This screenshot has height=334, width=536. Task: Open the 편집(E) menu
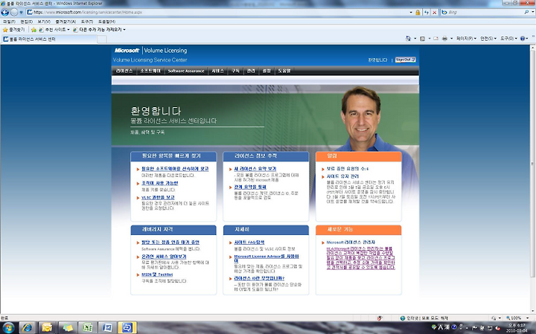pyautogui.click(x=27, y=22)
